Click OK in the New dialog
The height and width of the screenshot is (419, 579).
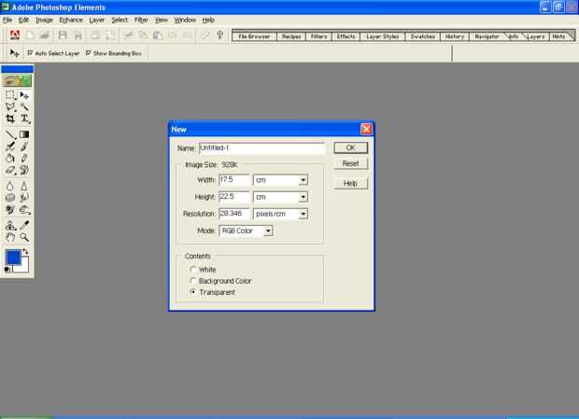(x=351, y=147)
